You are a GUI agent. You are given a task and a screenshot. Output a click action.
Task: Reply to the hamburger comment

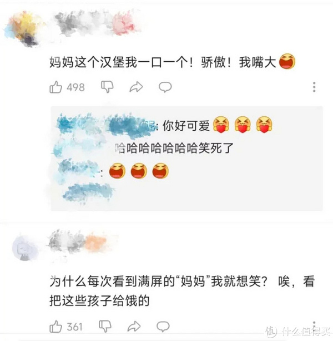coord(165,87)
